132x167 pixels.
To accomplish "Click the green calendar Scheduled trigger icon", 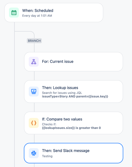I will click(x=14, y=13).
